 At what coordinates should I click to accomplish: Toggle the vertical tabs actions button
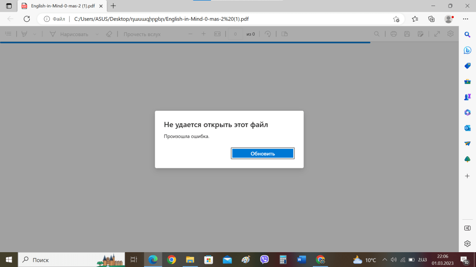click(8, 6)
